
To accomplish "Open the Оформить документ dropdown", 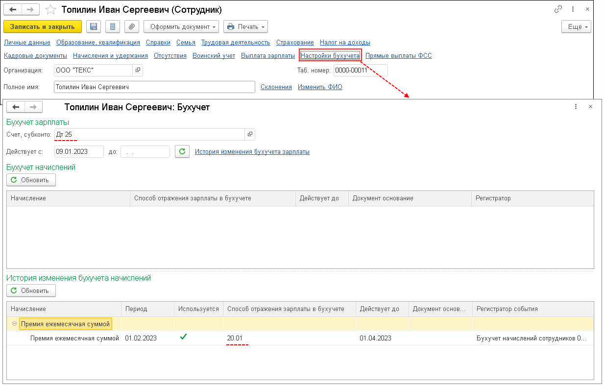I will point(181,26).
